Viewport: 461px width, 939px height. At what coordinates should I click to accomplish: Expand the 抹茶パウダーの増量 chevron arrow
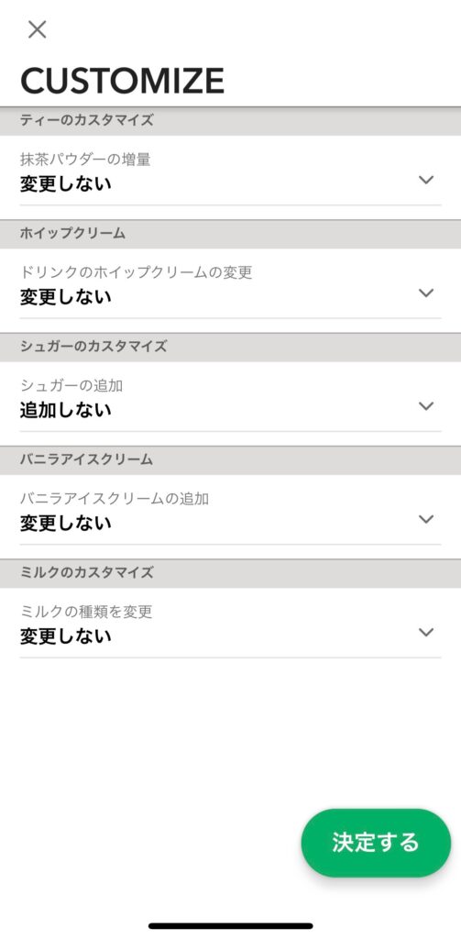(425, 180)
